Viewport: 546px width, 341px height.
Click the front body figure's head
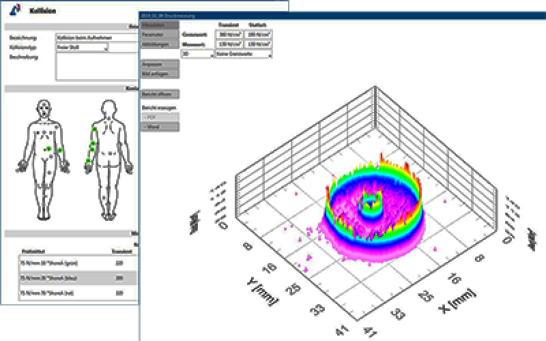tap(45, 108)
